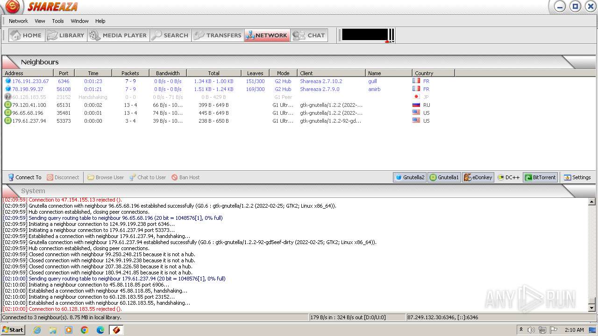Sort neighbours by Leaves column
This screenshot has height=336, width=598.
tap(255, 73)
